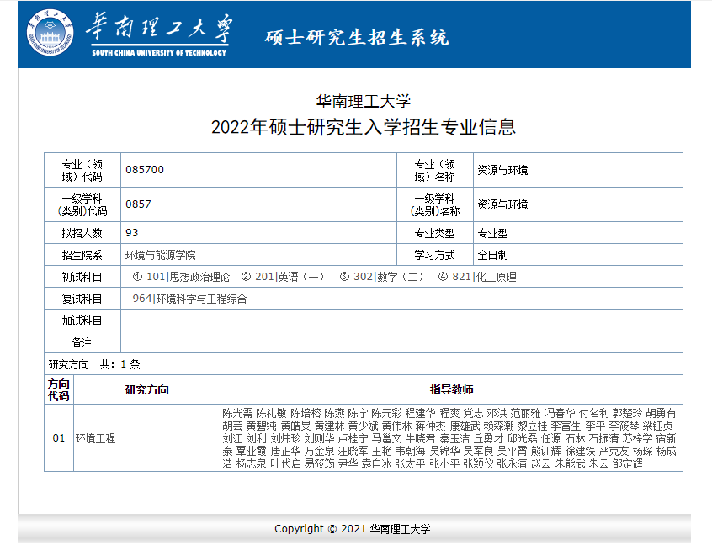Image resolution: width=712 pixels, height=545 pixels.
Task: Select exam subject 201|英语（一）
Action: pyautogui.click(x=290, y=277)
